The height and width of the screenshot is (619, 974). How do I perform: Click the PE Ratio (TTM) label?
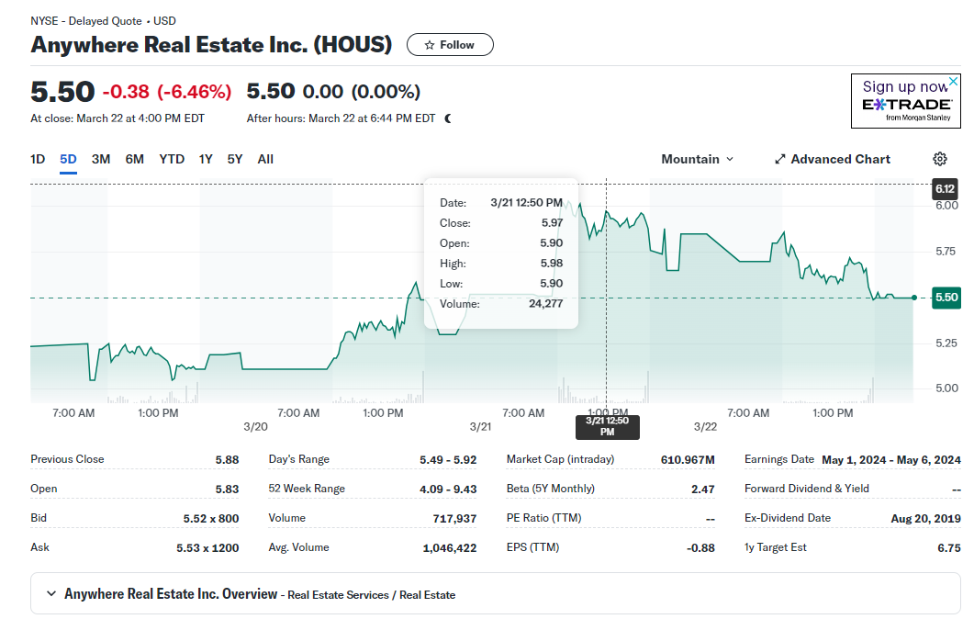click(x=543, y=518)
